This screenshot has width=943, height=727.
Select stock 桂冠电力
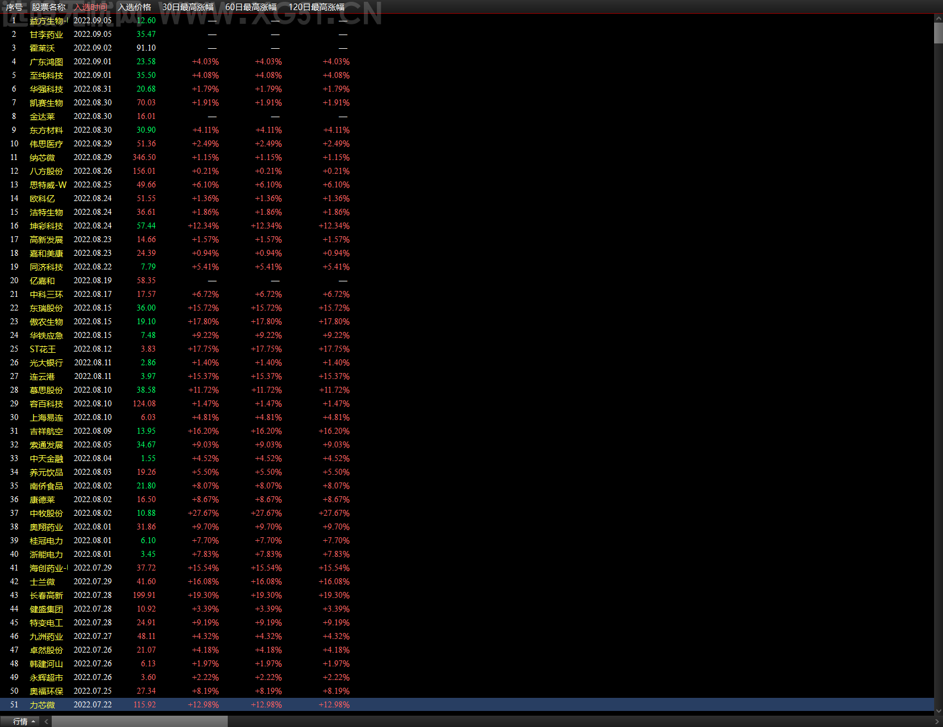click(x=46, y=541)
